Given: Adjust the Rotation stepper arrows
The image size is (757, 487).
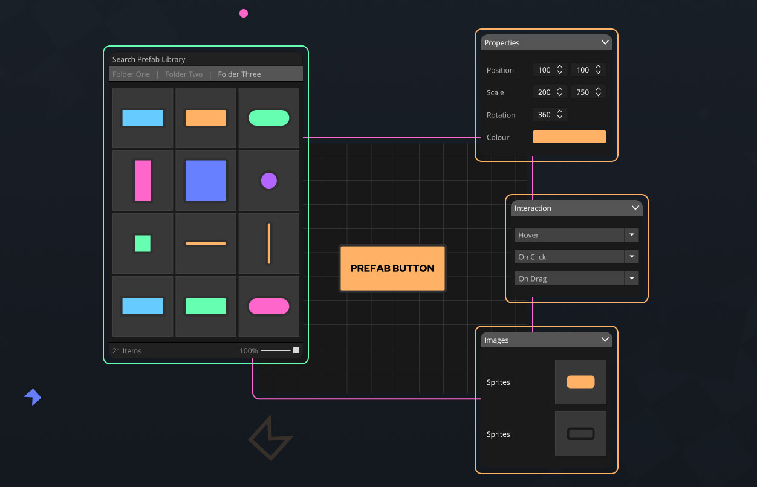Looking at the screenshot, I should [560, 115].
